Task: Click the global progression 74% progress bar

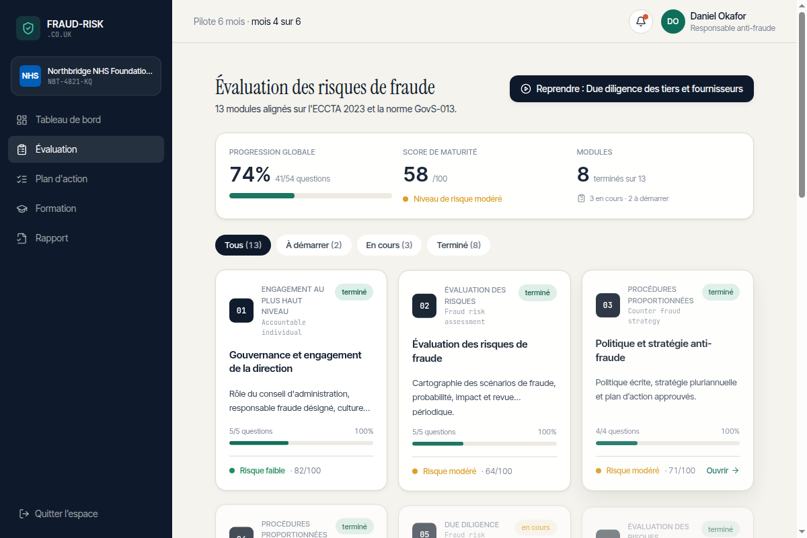Action: coord(311,196)
